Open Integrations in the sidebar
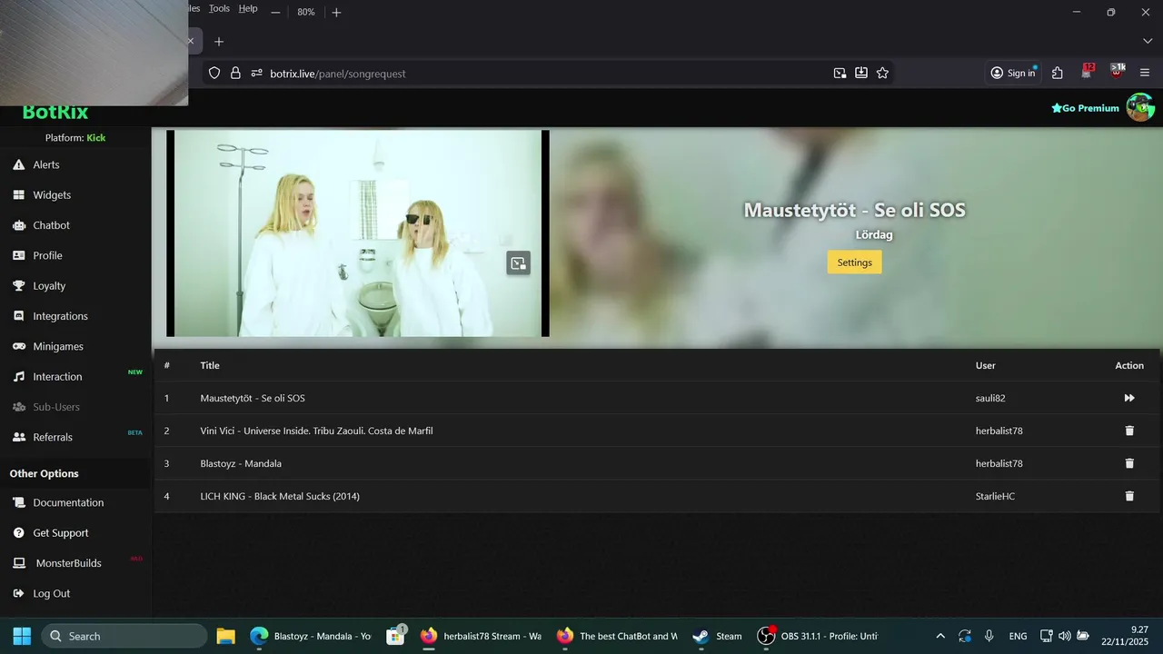The image size is (1163, 654). (60, 316)
